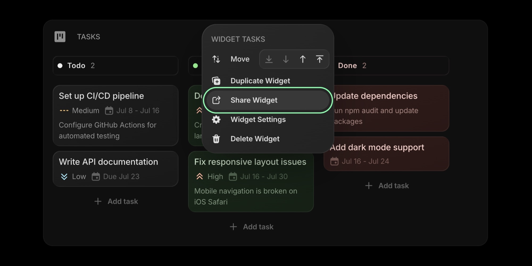532x266 pixels.
Task: Open the Write API documentation card
Action: (x=115, y=169)
